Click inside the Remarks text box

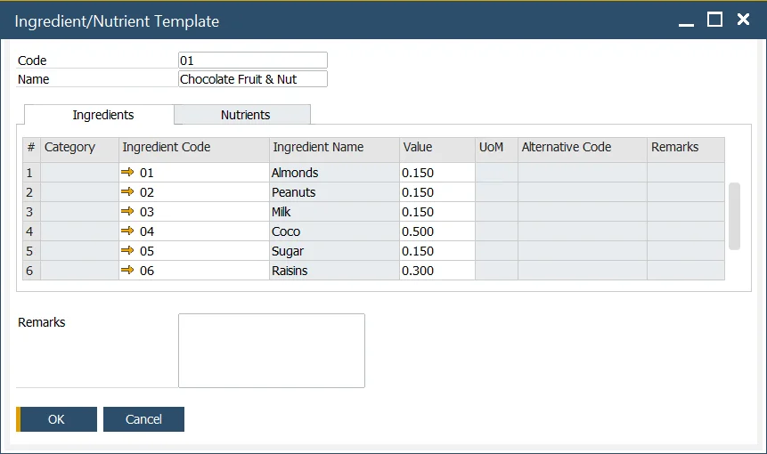point(271,350)
